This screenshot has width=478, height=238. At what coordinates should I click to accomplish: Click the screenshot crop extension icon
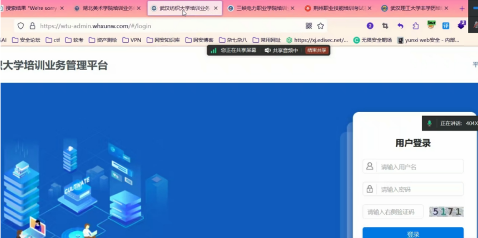pos(385,26)
